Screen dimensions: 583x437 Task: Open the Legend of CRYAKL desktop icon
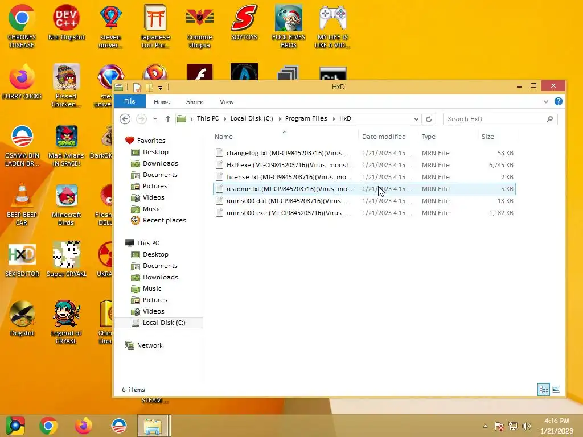point(66,322)
